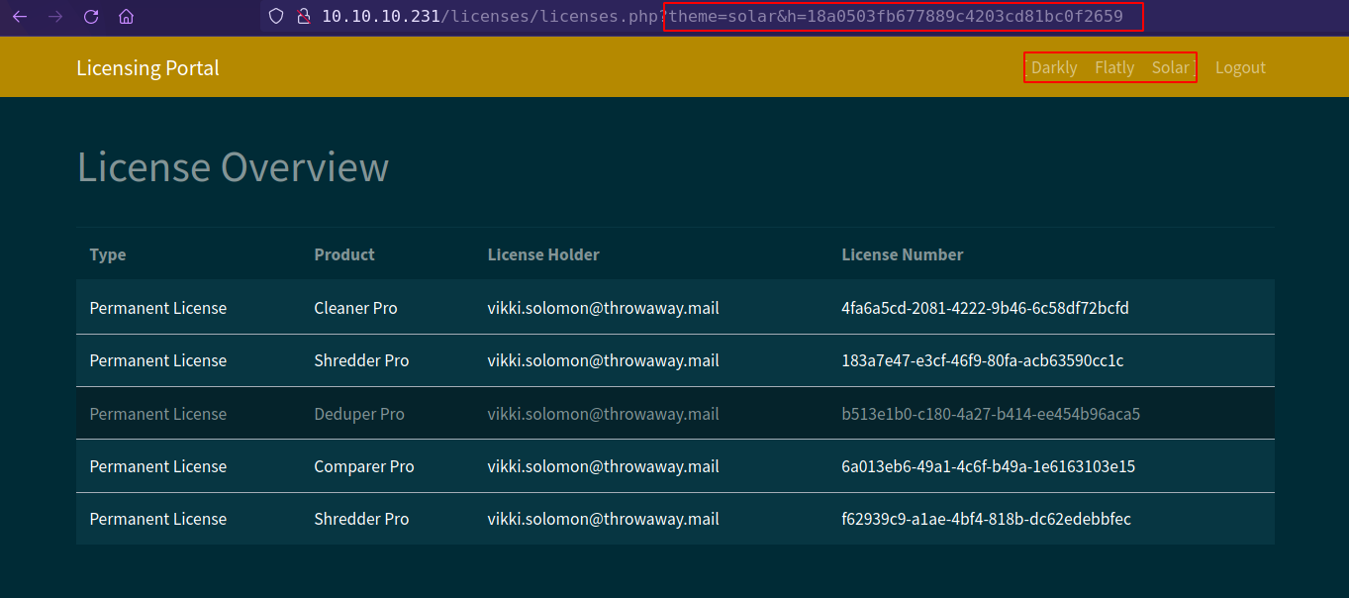Go to browser home page icon

coord(126,17)
